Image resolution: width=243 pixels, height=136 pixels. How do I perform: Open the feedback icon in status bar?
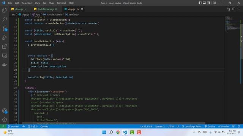[233, 127]
